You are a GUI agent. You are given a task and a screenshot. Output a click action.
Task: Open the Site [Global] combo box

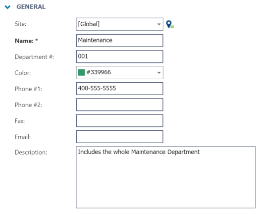[120, 24]
